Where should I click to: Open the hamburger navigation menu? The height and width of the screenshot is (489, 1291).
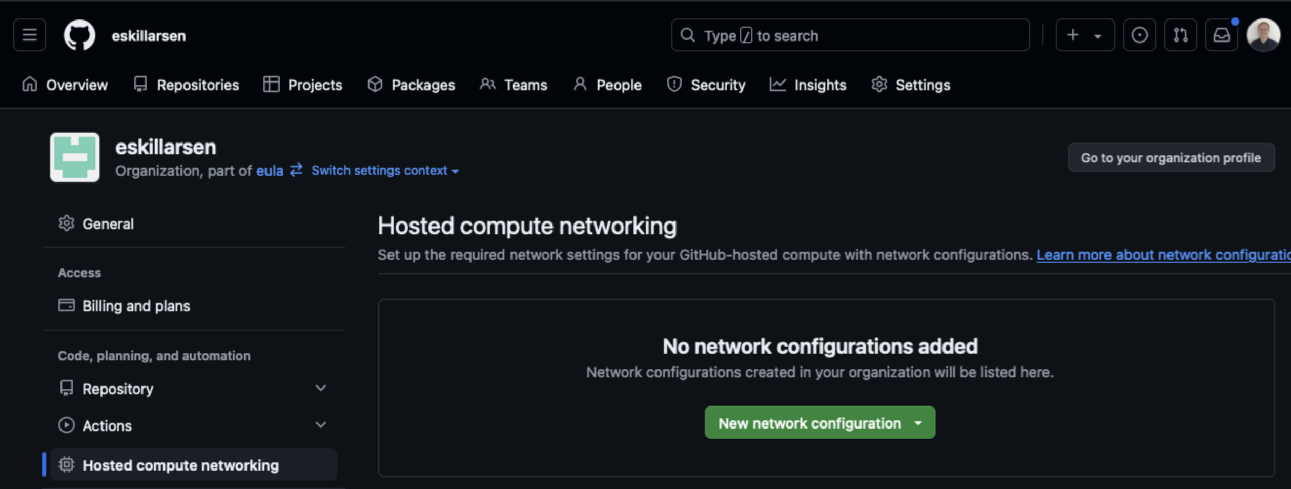(30, 35)
